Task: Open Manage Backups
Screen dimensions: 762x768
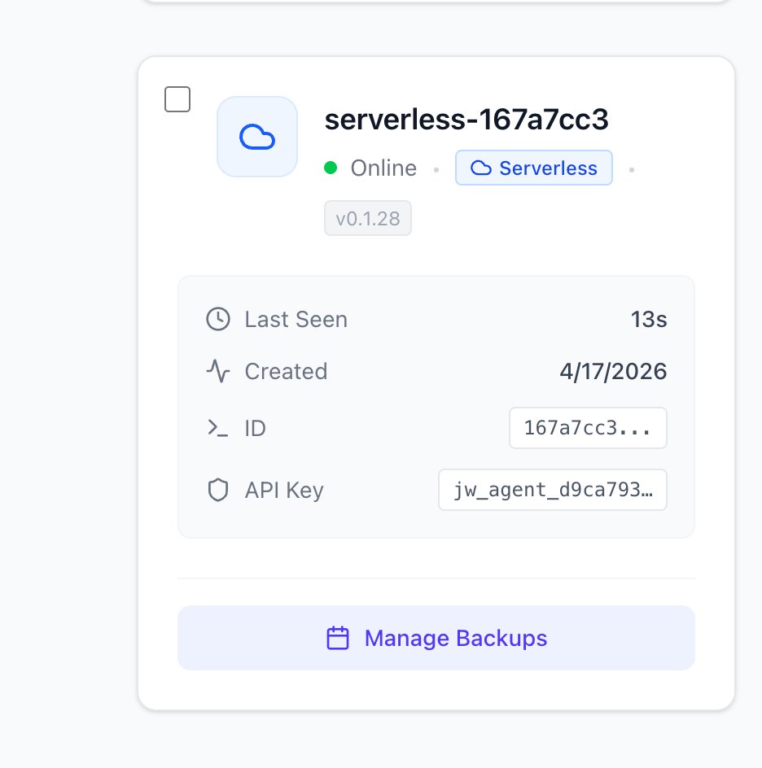Action: [436, 638]
